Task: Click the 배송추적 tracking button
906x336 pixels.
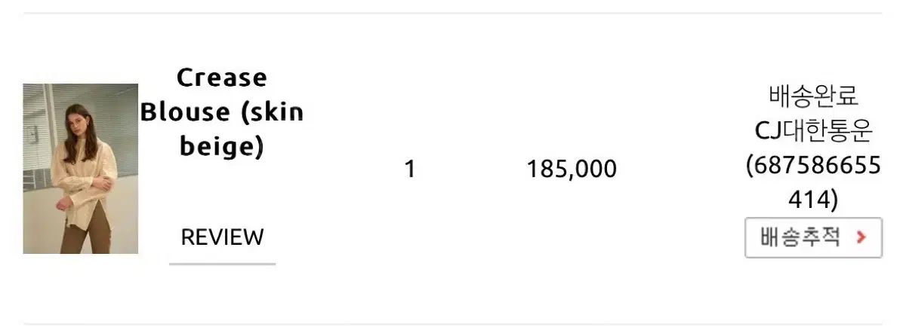Action: pyautogui.click(x=813, y=237)
